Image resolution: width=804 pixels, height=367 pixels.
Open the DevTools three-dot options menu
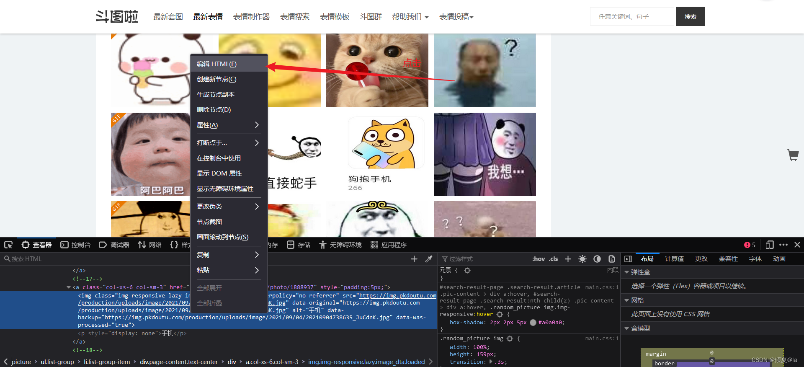pyautogui.click(x=783, y=245)
